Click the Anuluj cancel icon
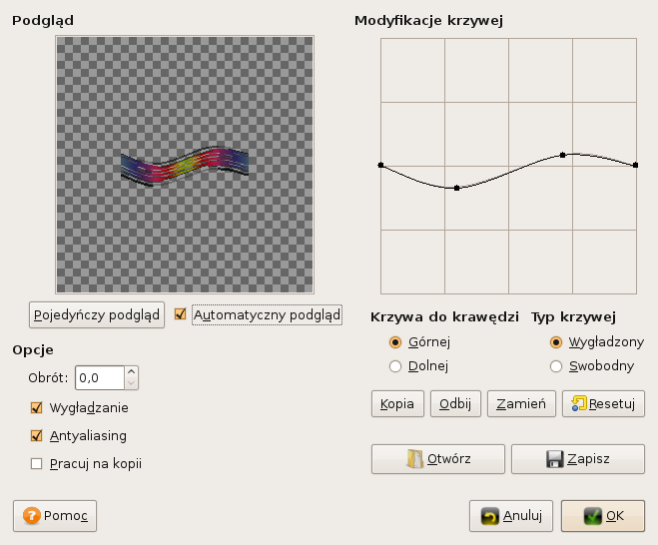The image size is (658, 545). pos(489,516)
